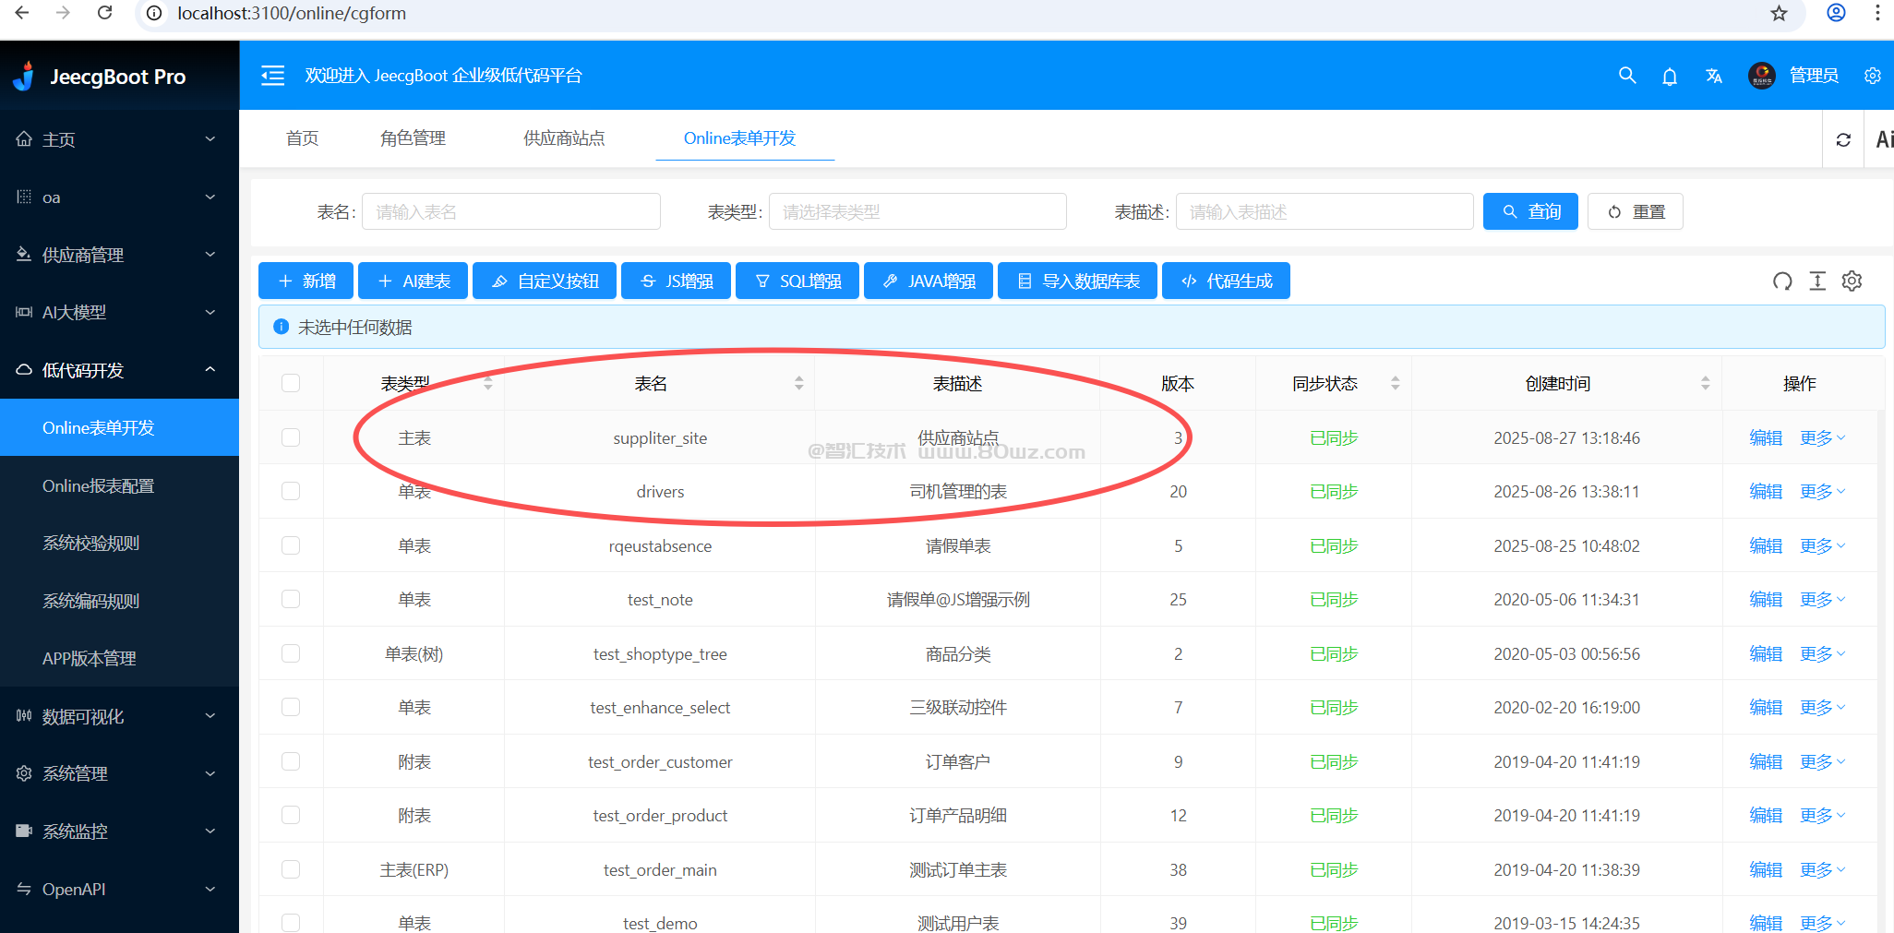Check the test_shoptype_tree row checkbox
The width and height of the screenshot is (1894, 933).
[x=291, y=653]
